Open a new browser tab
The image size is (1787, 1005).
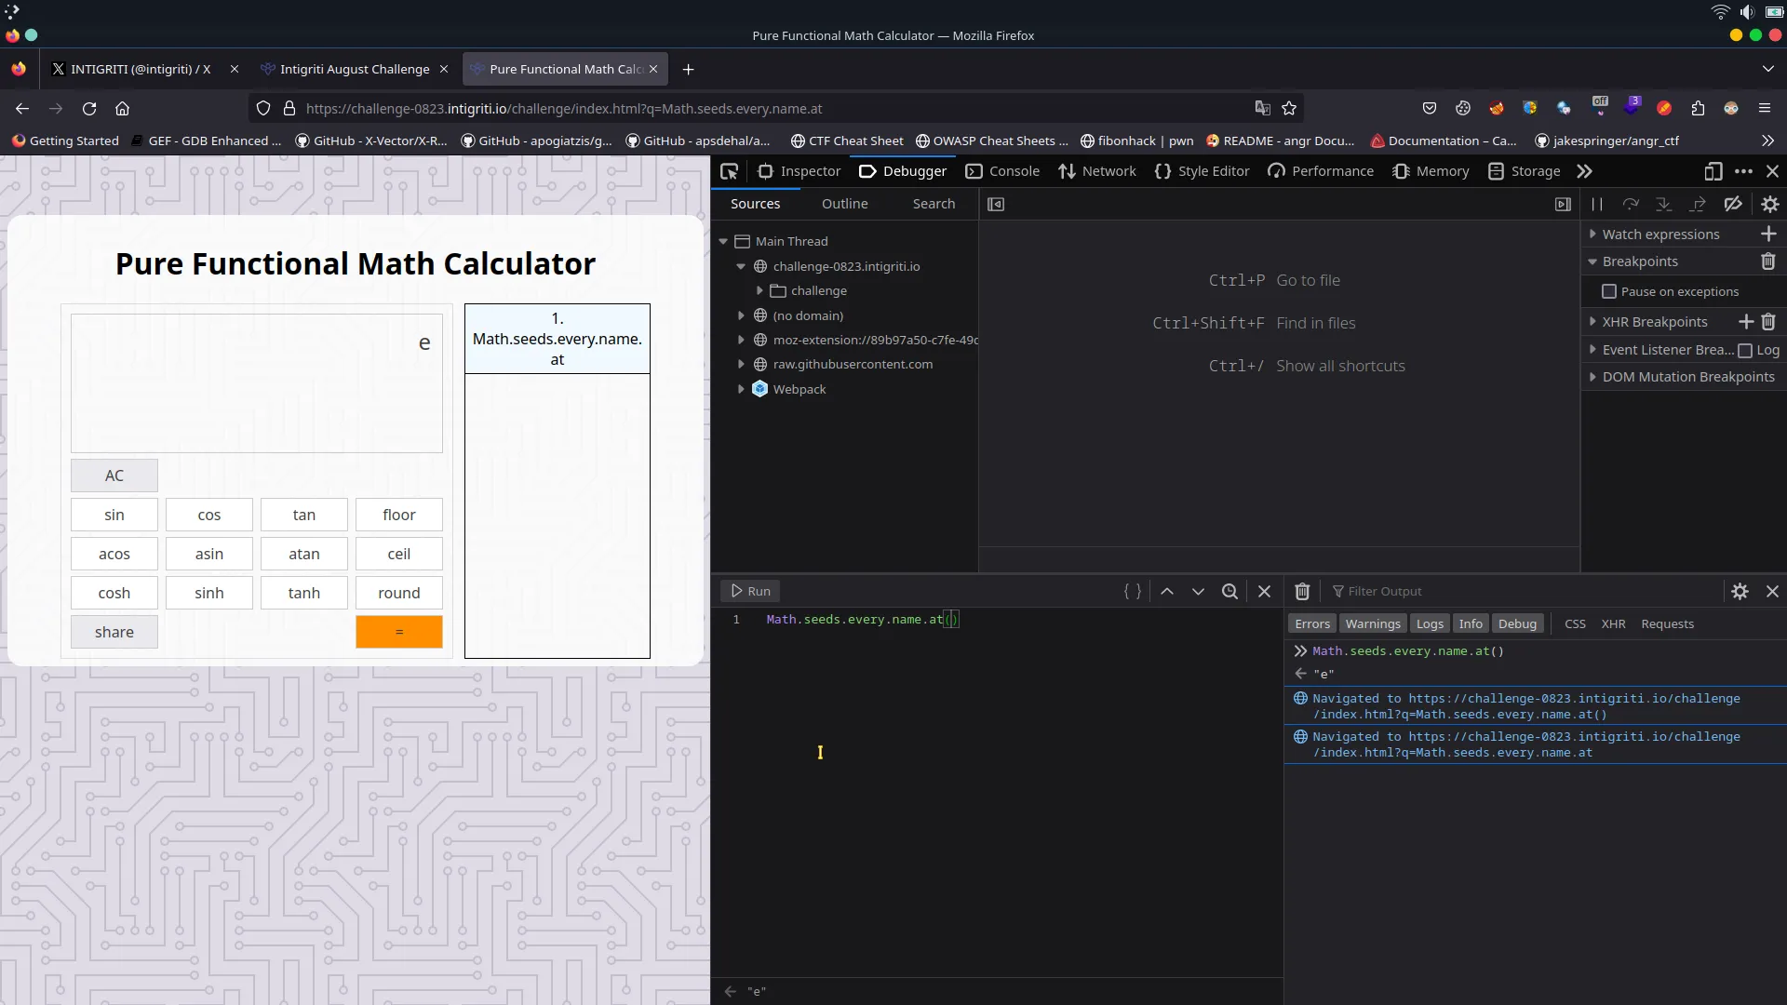click(688, 69)
